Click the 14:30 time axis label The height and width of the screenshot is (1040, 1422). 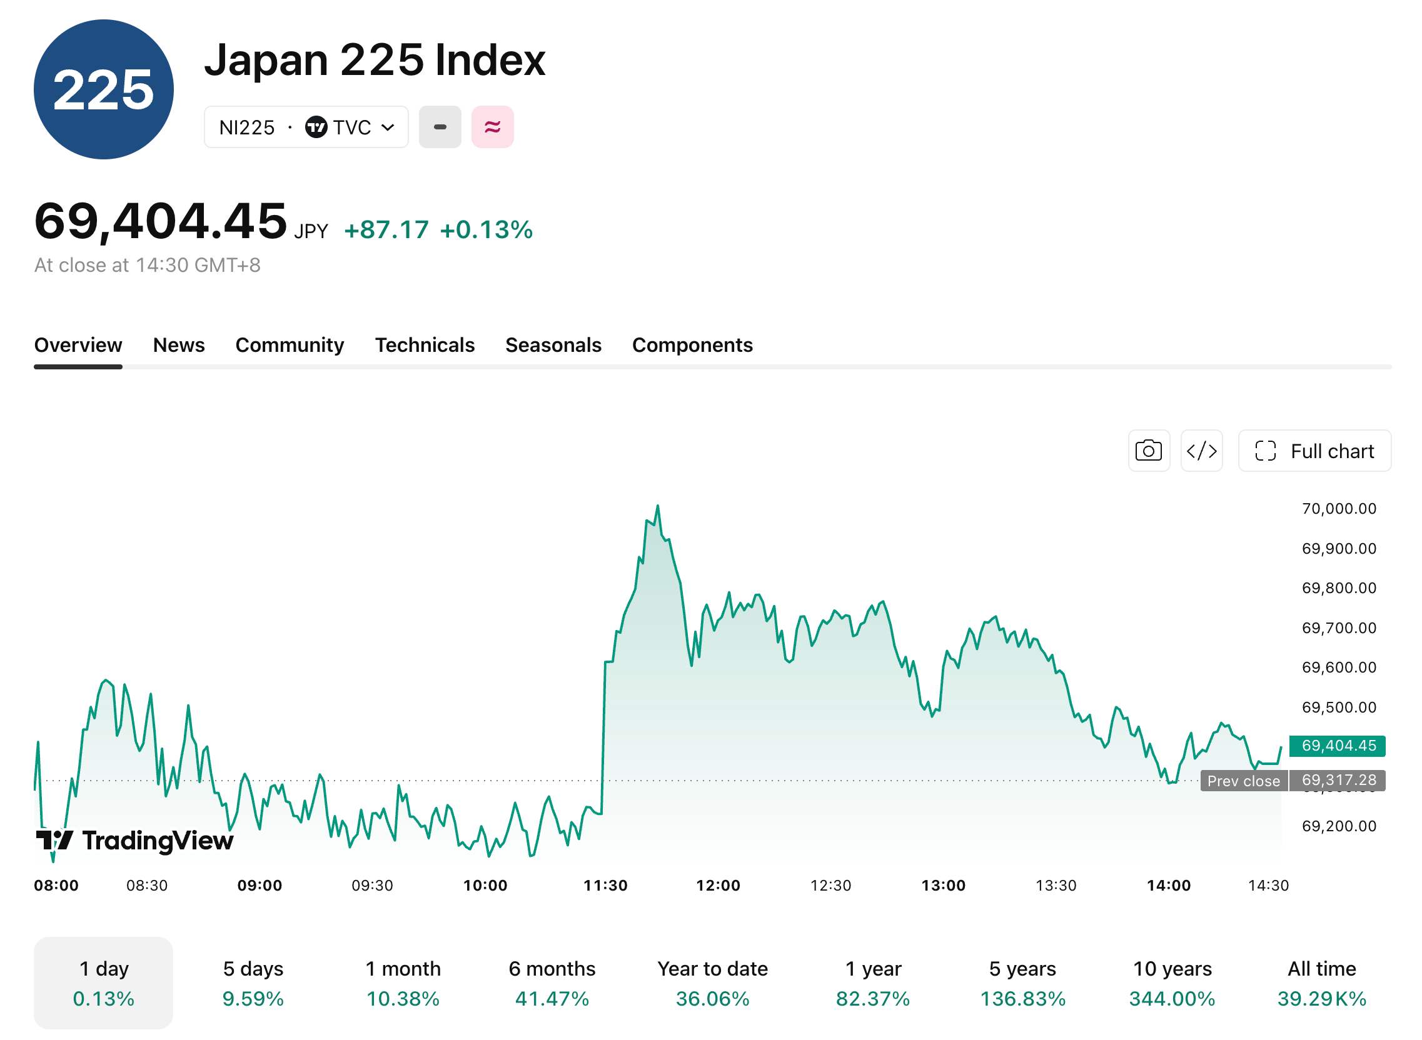(1269, 886)
